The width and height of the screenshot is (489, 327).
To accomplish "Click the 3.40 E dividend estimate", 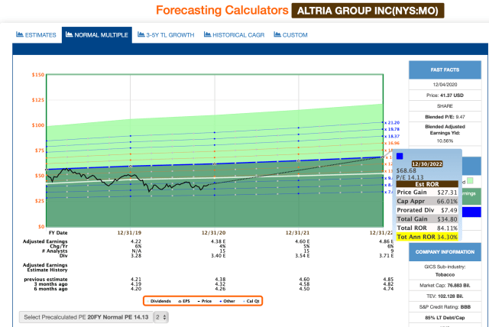I will pyautogui.click(x=219, y=256).
